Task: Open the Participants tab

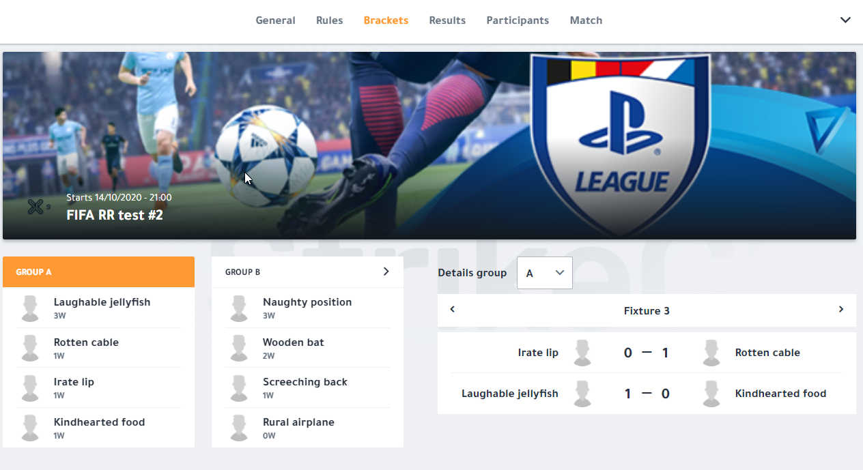Action: [x=518, y=20]
